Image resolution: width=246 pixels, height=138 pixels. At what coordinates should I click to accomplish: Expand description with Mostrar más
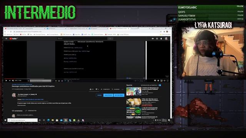point(22,105)
